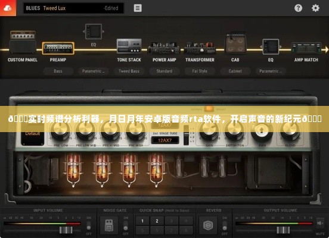
Task: Toggle the Normal/Bright orange switch
Action: (209, 109)
